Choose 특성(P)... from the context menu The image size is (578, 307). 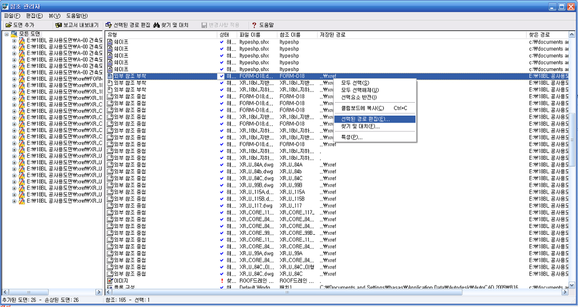coord(375,138)
